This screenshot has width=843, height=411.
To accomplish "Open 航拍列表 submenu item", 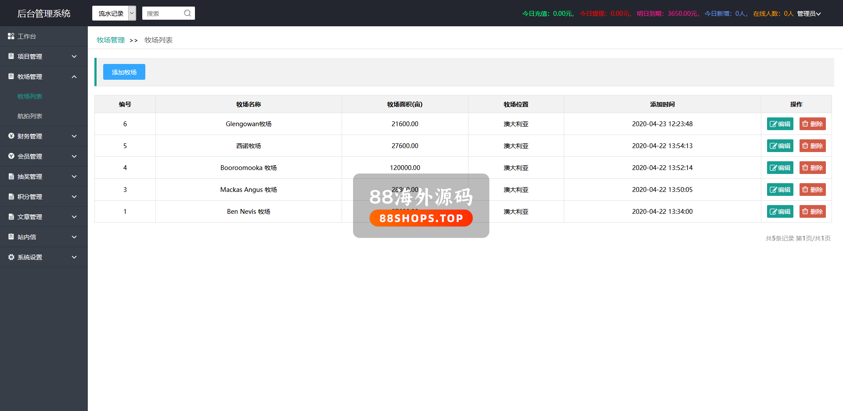I will click(30, 116).
